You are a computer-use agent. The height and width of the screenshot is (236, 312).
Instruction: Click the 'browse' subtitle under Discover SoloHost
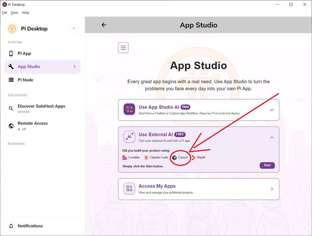pos(23,112)
